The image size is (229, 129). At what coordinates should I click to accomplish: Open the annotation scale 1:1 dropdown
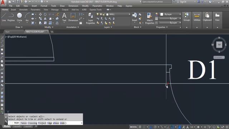(x=193, y=127)
